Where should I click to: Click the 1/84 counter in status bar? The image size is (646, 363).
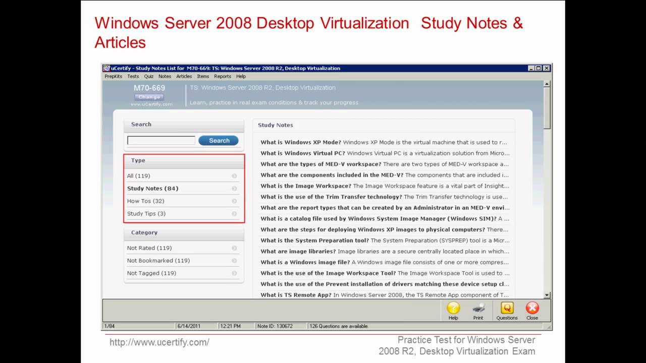coord(109,326)
